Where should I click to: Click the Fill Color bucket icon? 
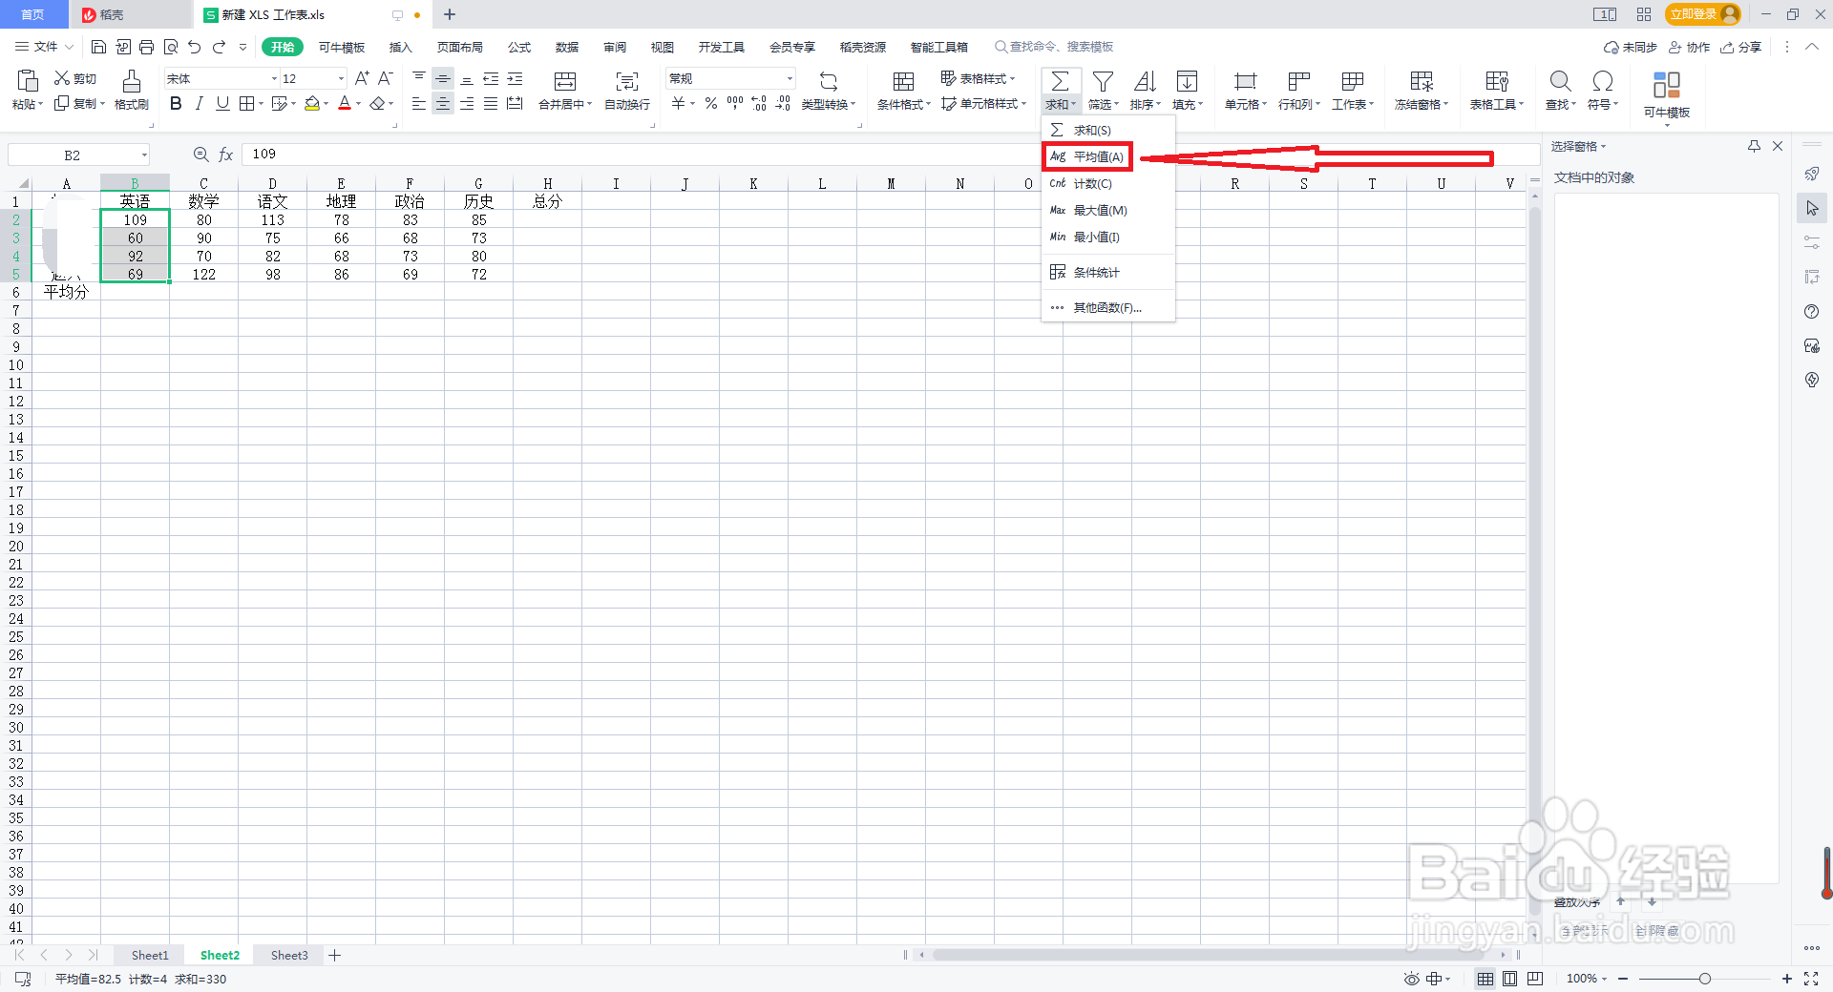pyautogui.click(x=312, y=103)
